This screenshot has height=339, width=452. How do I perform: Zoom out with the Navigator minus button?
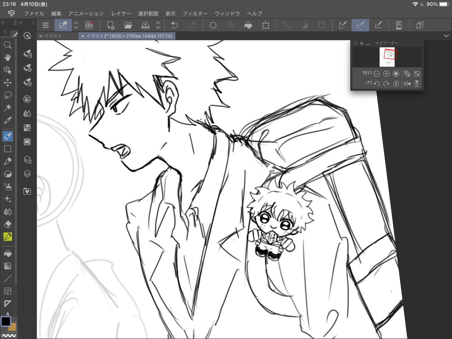coord(376,74)
